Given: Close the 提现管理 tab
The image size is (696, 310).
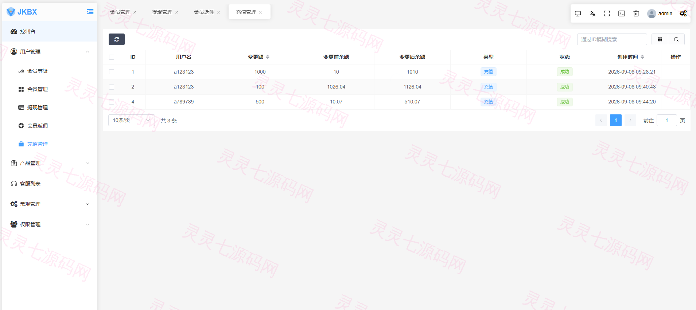Looking at the screenshot, I should pyautogui.click(x=177, y=12).
